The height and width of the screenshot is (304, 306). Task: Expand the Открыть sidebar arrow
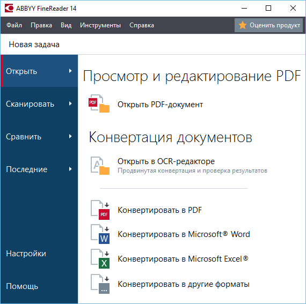70,71
